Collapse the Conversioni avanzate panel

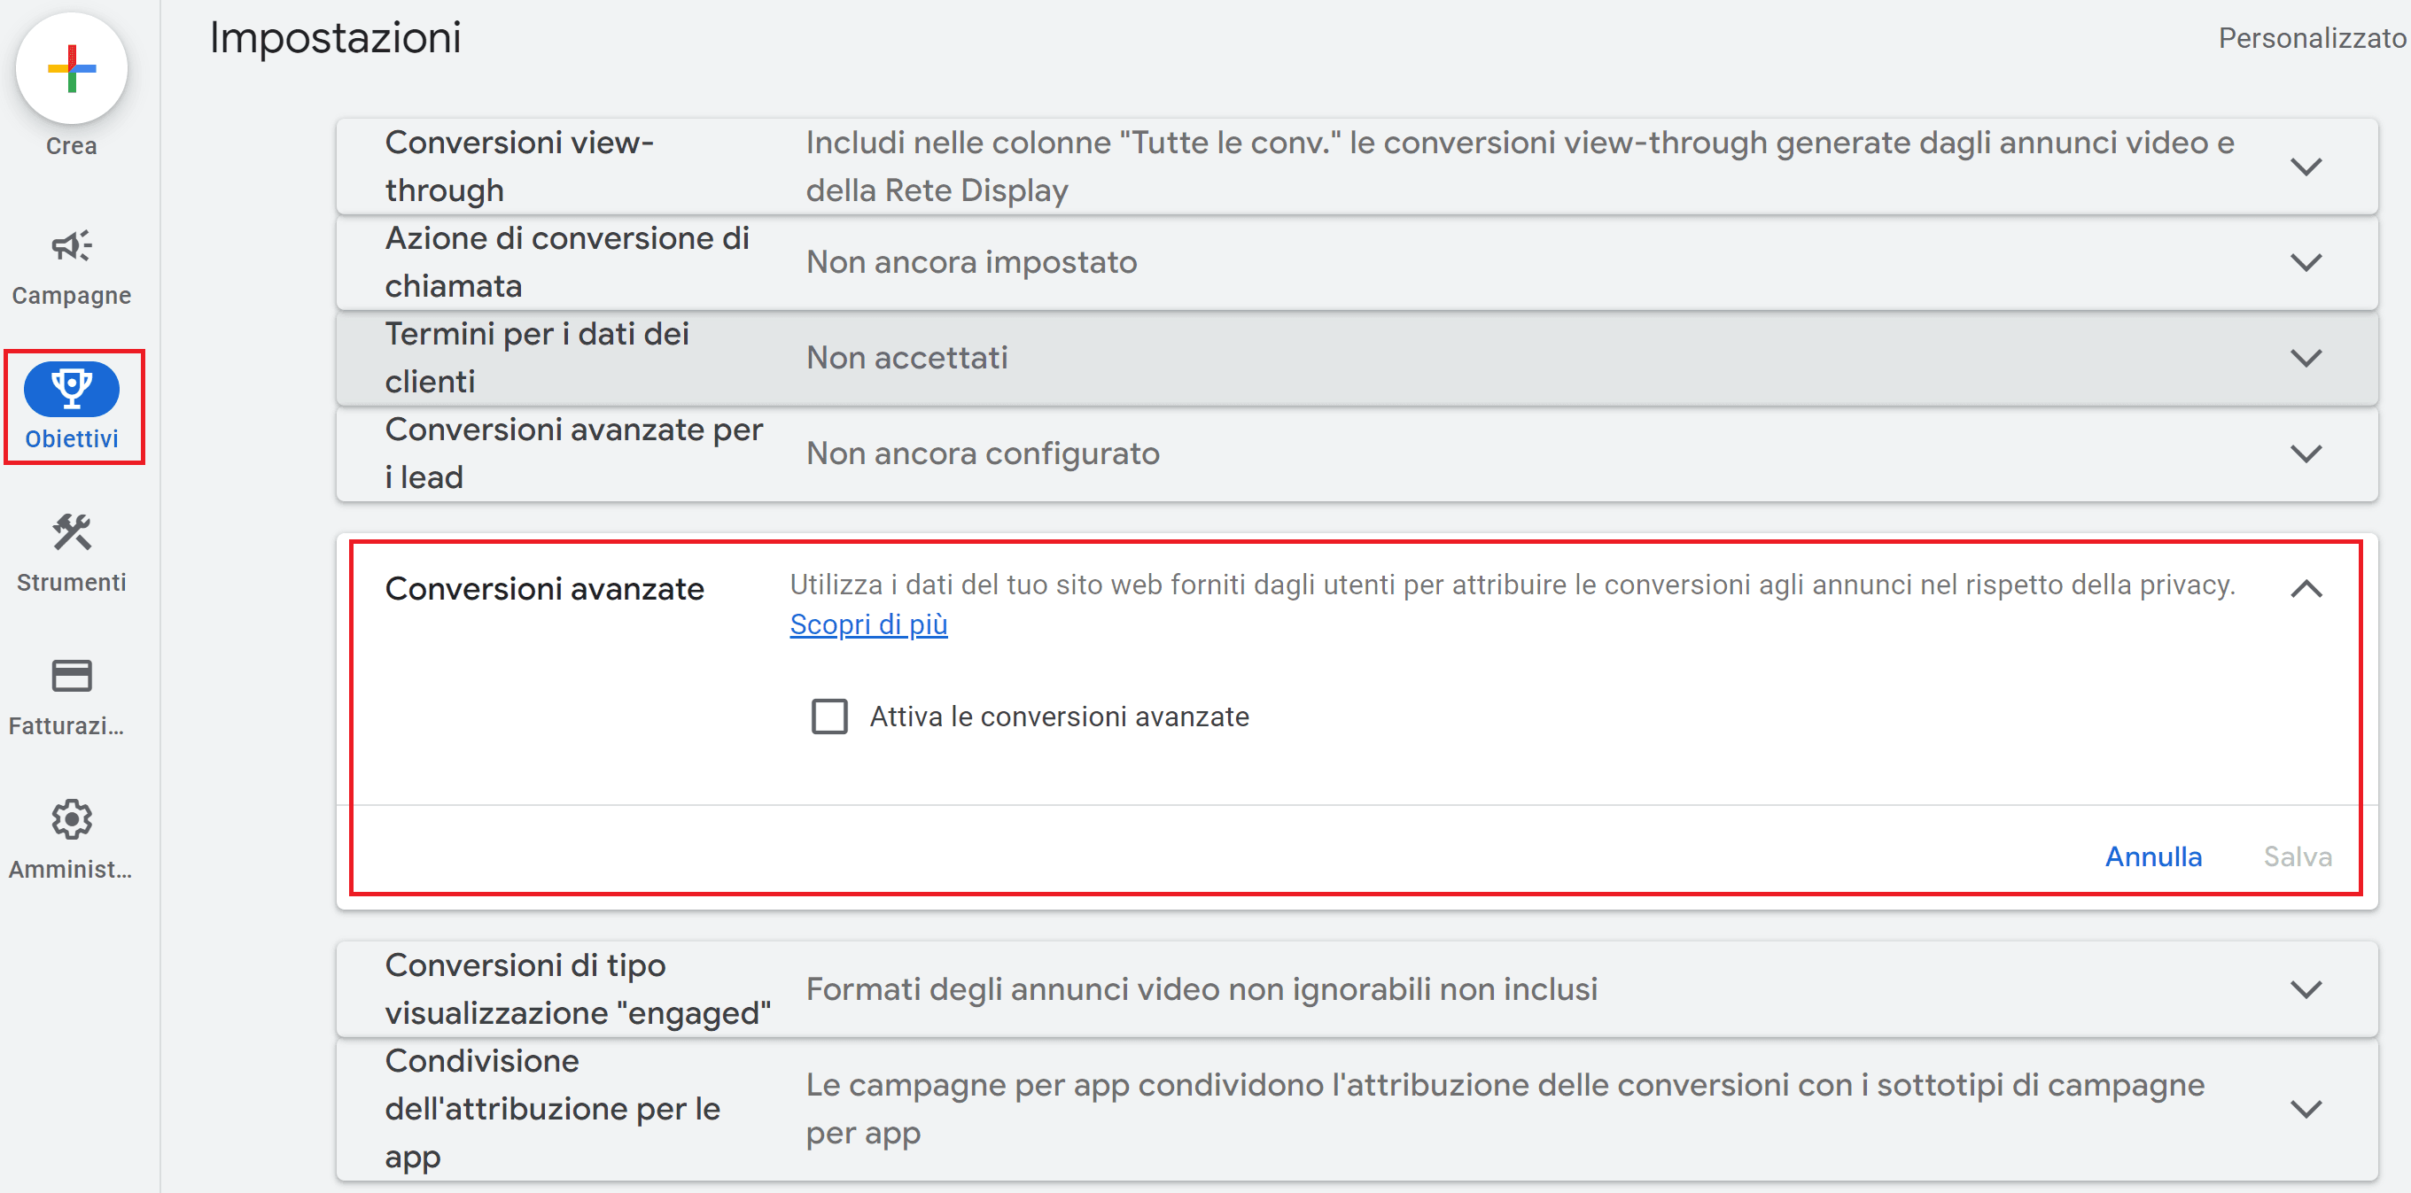coord(2306,589)
